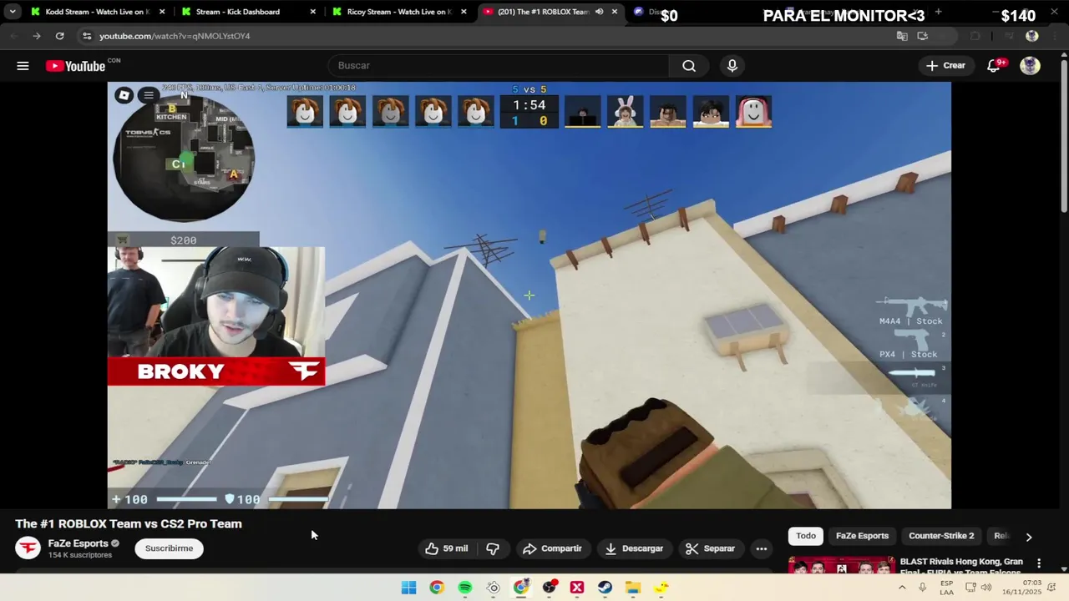
Task: Run search with the magnifier button
Action: tap(689, 66)
